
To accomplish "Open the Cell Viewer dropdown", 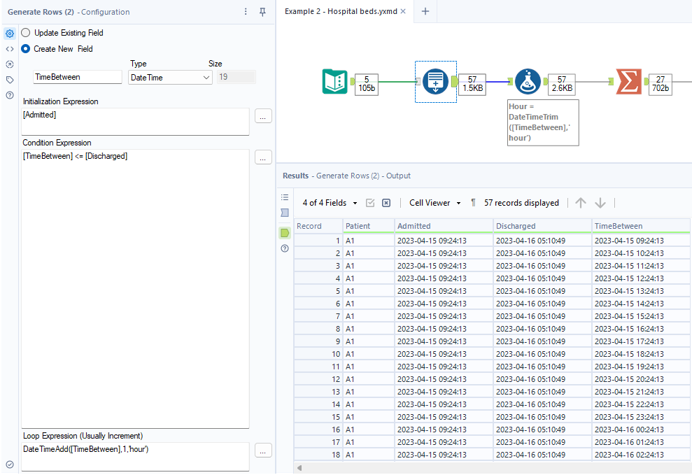I will point(435,203).
